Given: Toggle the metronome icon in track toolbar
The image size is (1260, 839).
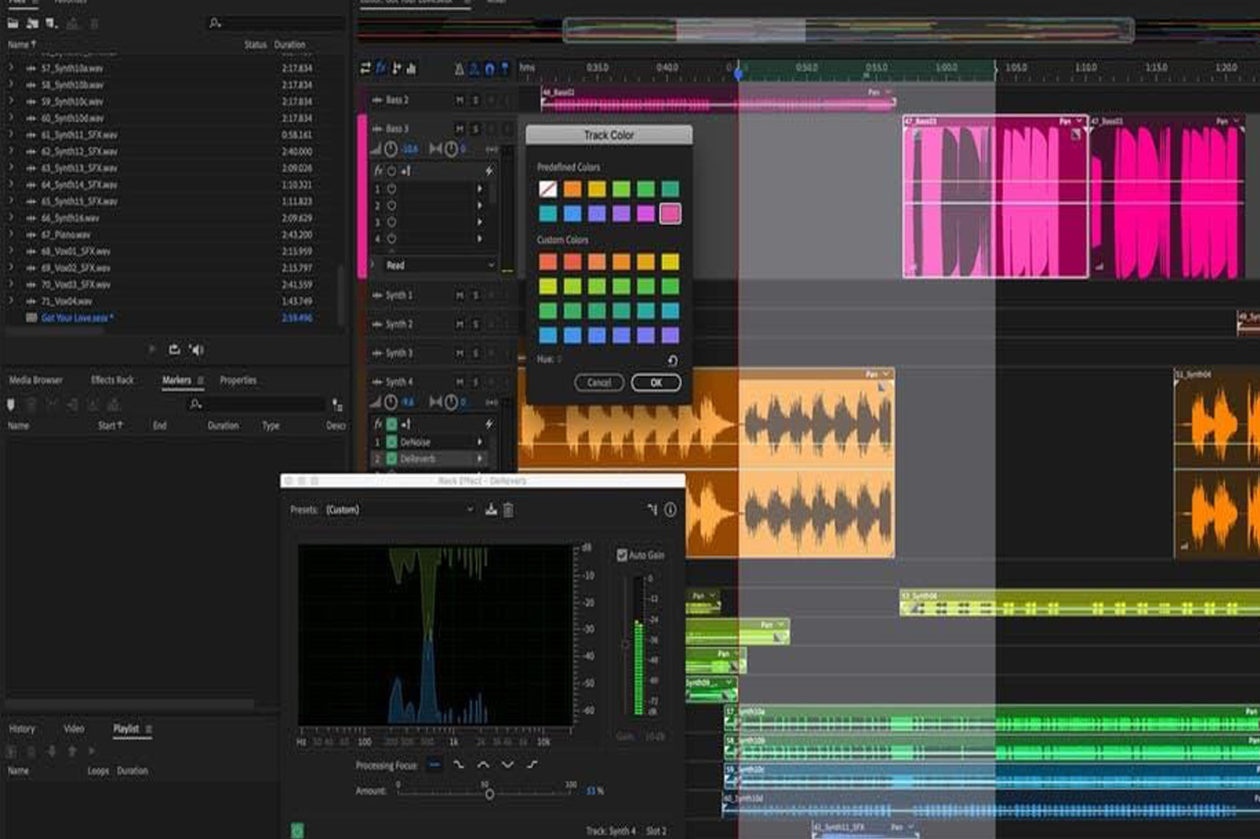Looking at the screenshot, I should [x=459, y=69].
